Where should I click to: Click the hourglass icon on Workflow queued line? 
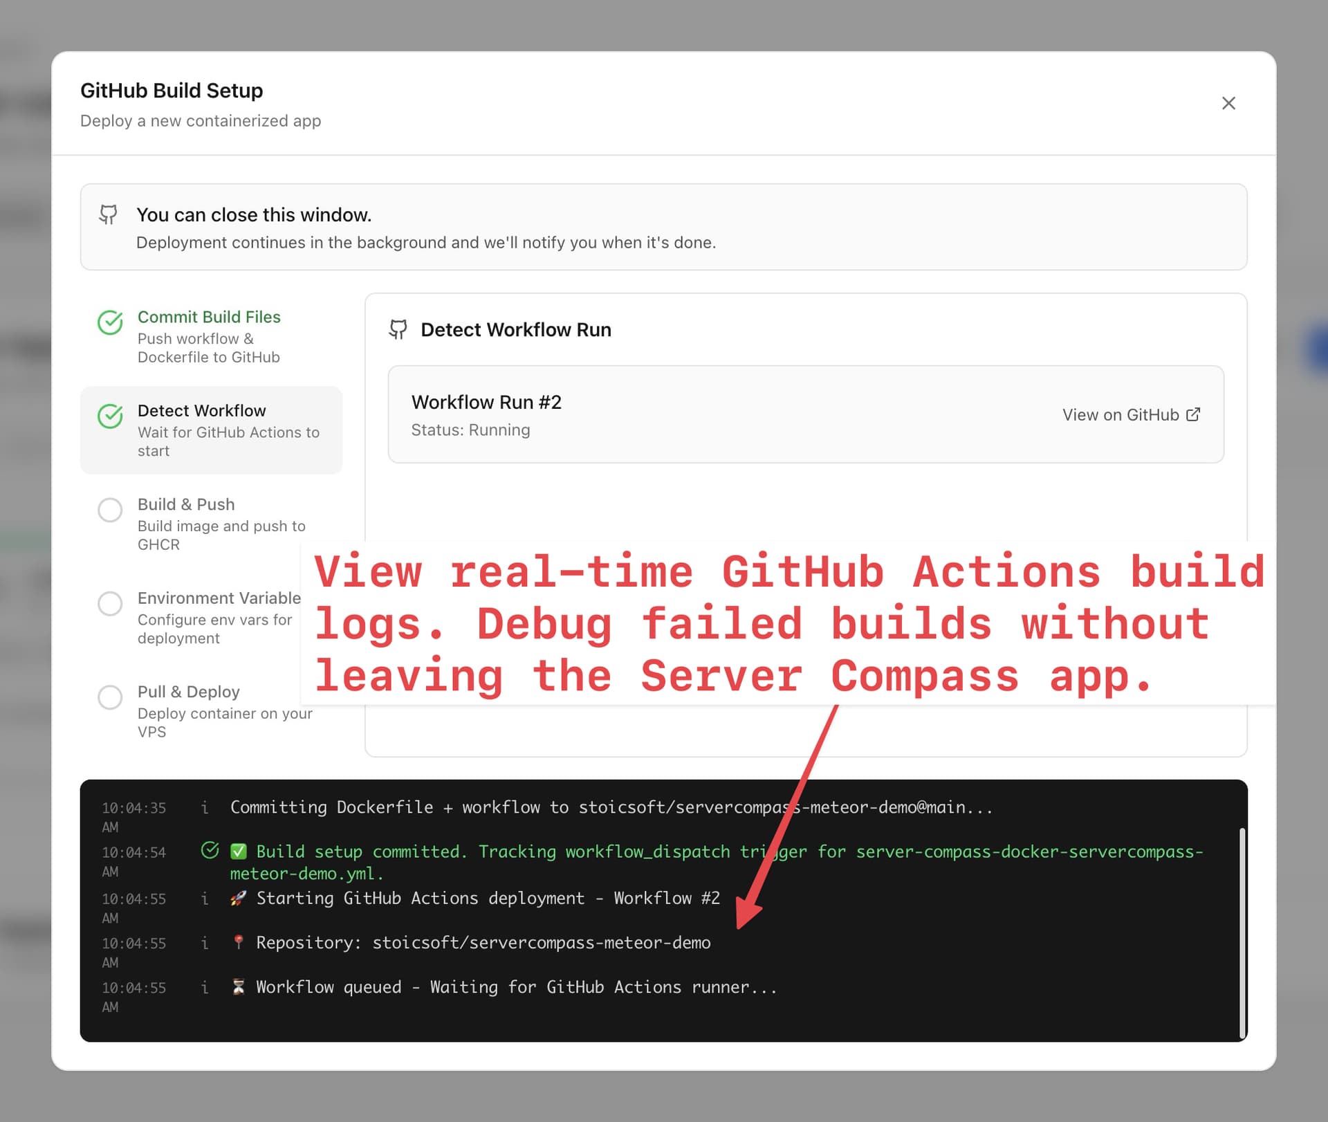238,986
